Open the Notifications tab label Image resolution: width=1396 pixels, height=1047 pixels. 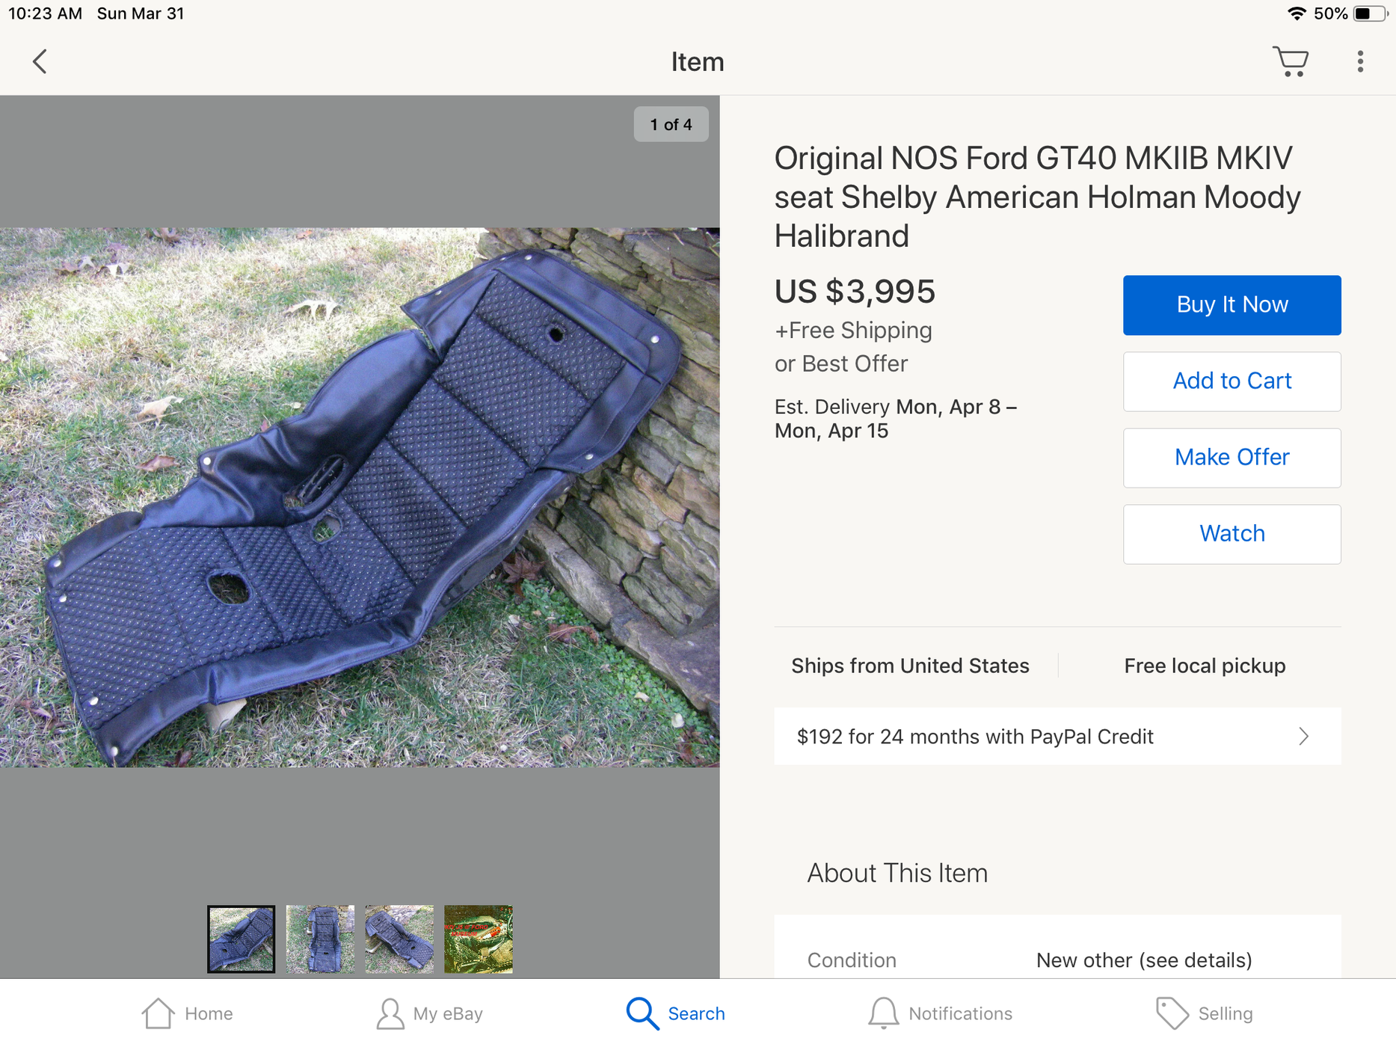point(960,1014)
